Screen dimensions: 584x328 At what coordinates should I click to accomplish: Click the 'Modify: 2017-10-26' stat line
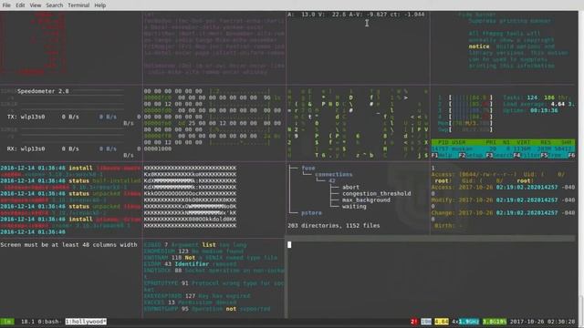coord(503,200)
